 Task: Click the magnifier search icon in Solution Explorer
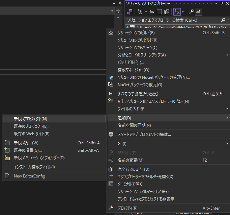tap(223, 20)
